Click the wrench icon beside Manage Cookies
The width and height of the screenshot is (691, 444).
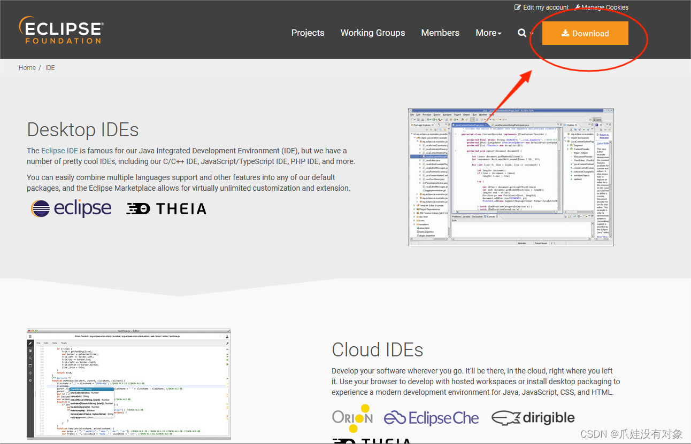pyautogui.click(x=578, y=7)
